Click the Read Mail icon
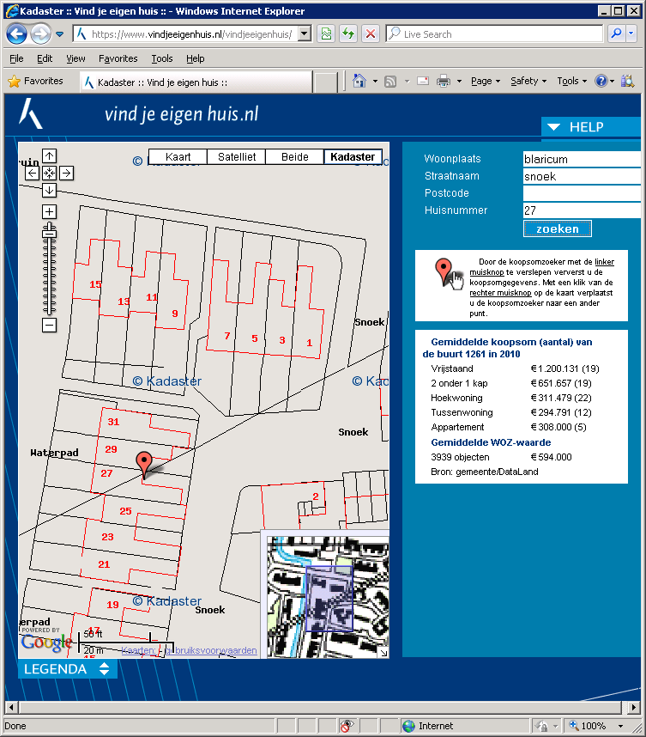This screenshot has width=646, height=737. pyautogui.click(x=423, y=81)
